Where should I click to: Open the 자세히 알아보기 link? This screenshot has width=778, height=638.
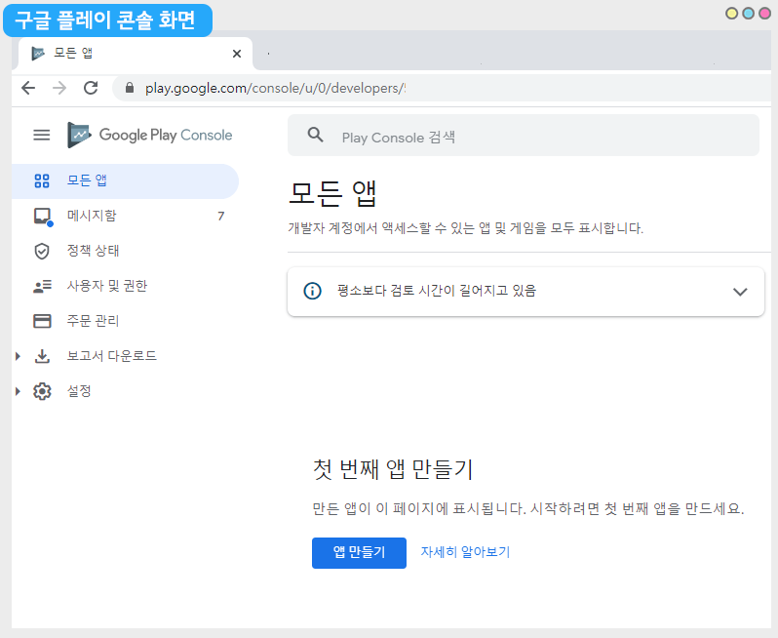(x=465, y=552)
